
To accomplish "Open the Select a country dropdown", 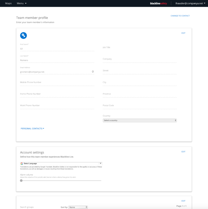I will click(140, 120).
